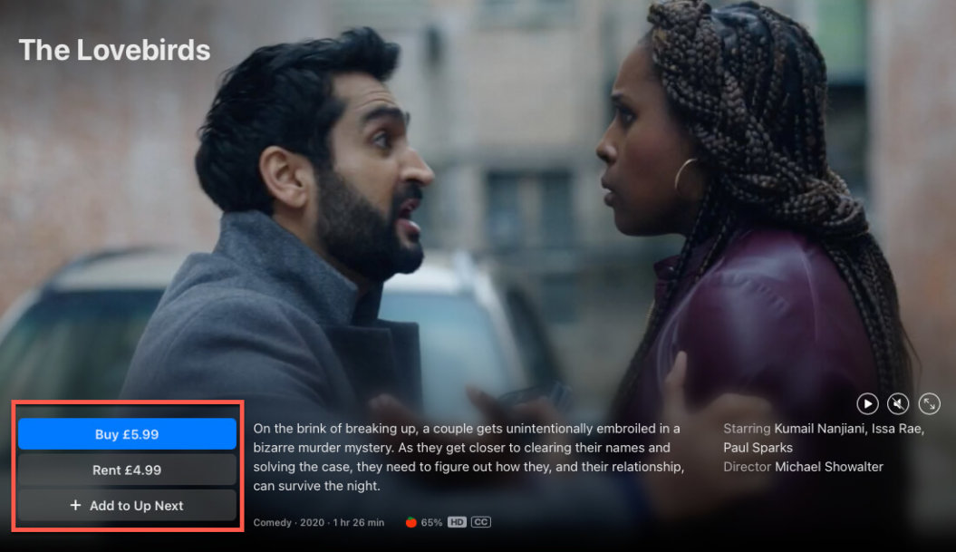
Task: Select the circular play icon
Action: [867, 403]
